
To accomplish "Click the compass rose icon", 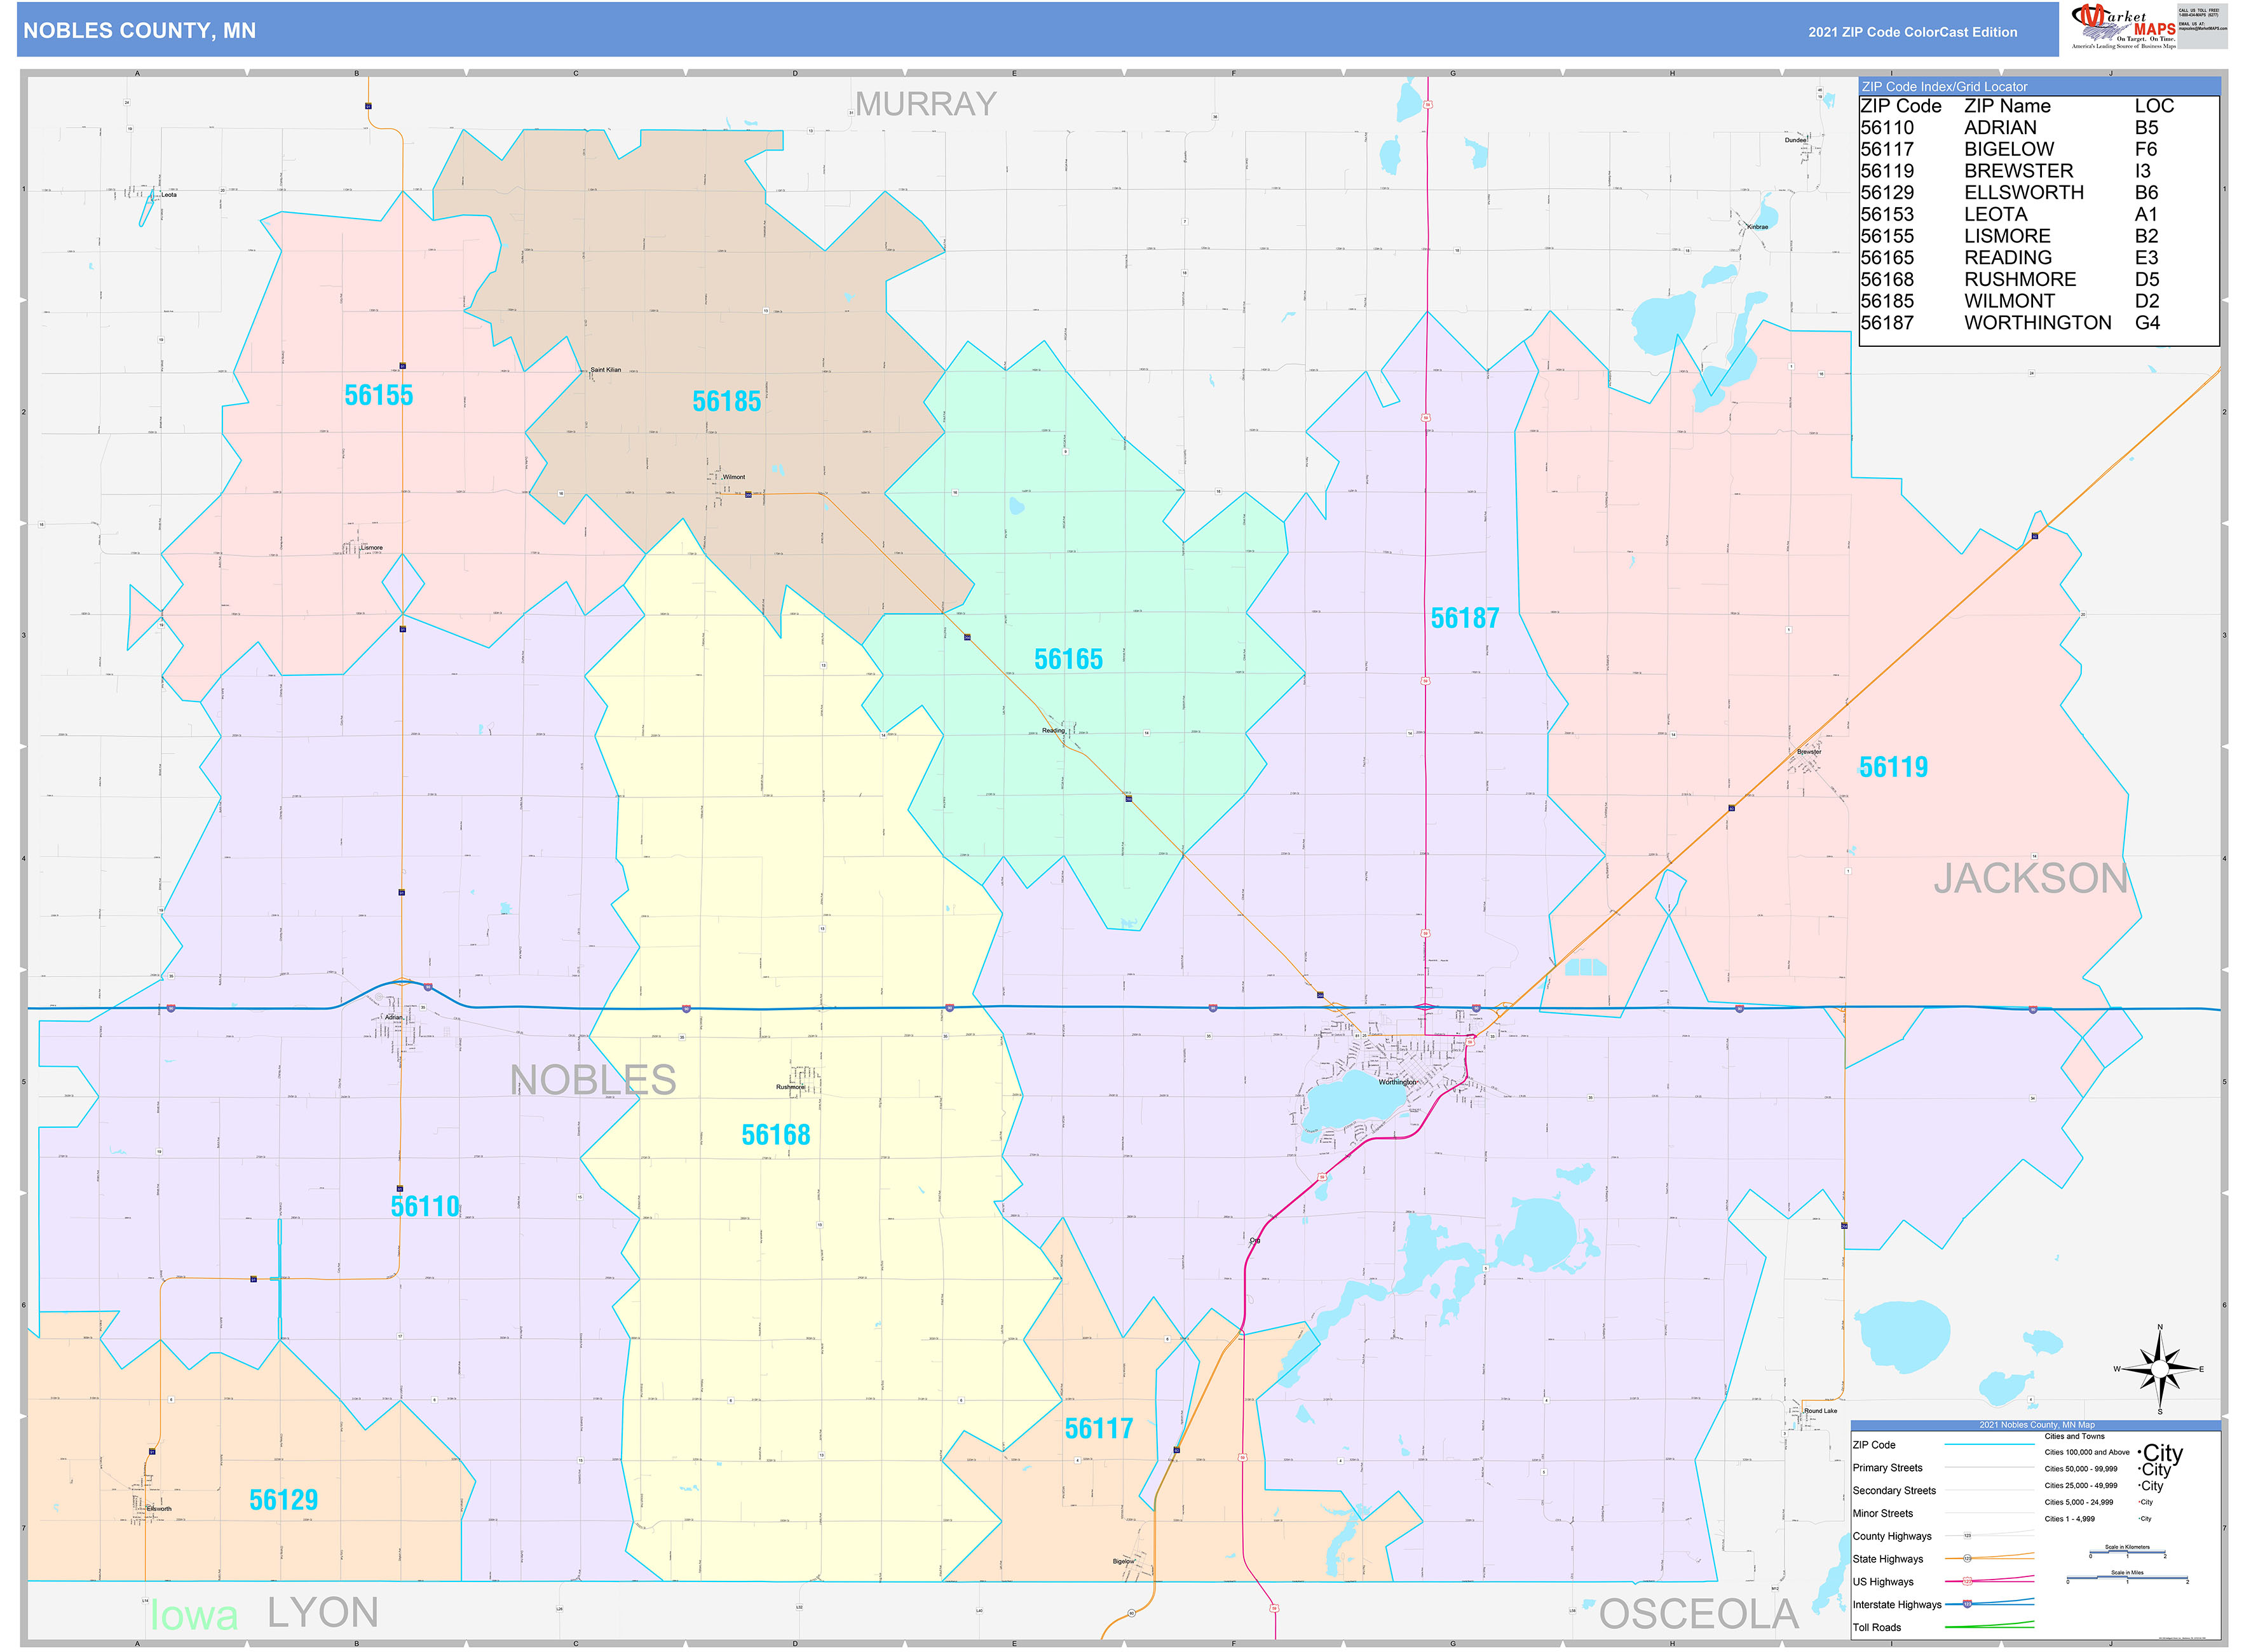I will [2159, 1369].
